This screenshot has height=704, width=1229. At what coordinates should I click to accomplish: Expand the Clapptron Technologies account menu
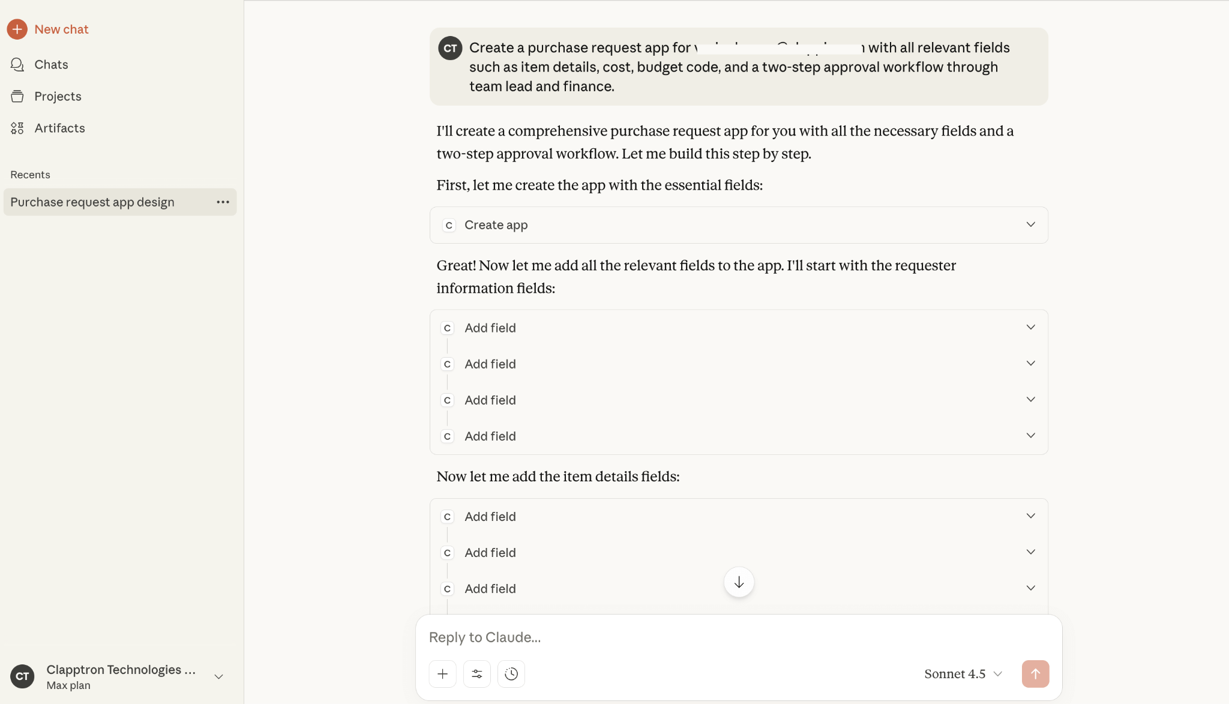click(218, 676)
